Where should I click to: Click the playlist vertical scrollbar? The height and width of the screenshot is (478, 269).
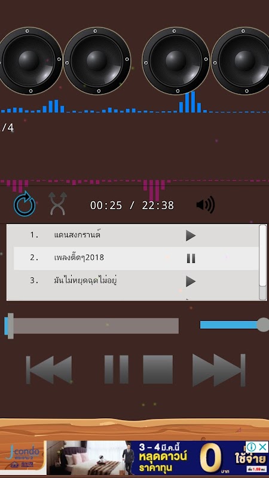(262, 262)
